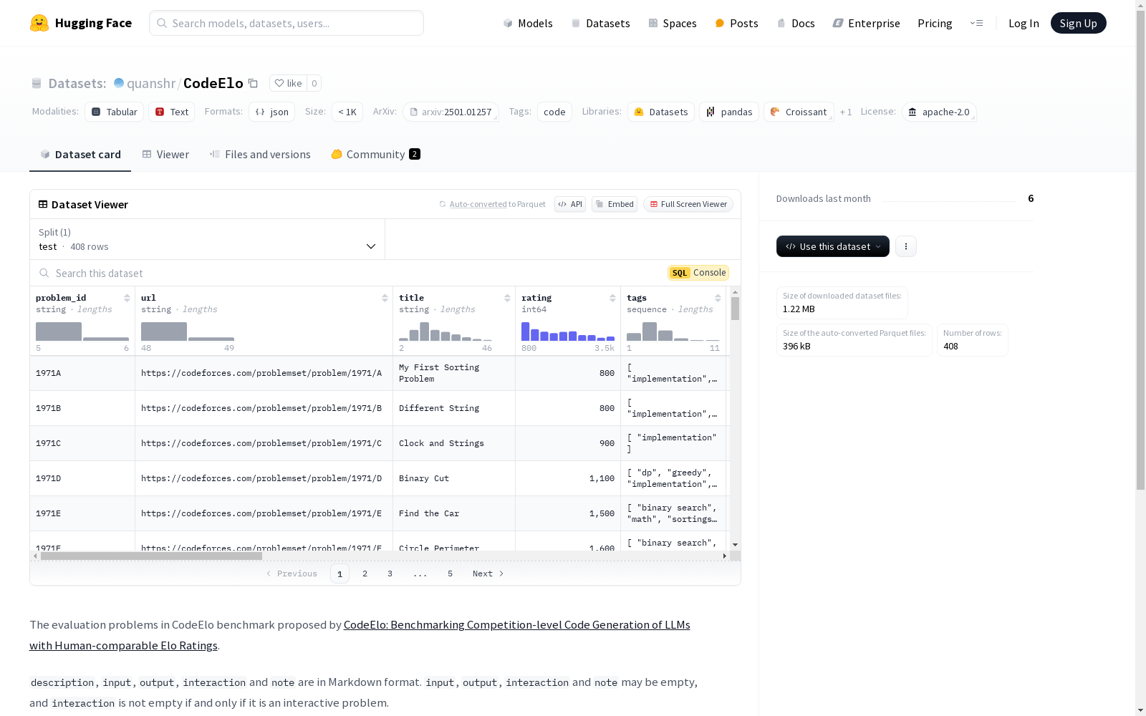Select the pandas library tag
The image size is (1146, 716).
729,112
